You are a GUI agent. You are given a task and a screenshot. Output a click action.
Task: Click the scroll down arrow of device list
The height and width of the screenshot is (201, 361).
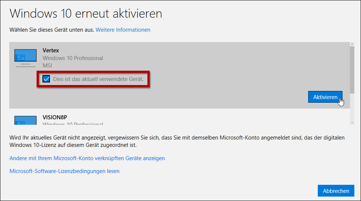(352, 123)
